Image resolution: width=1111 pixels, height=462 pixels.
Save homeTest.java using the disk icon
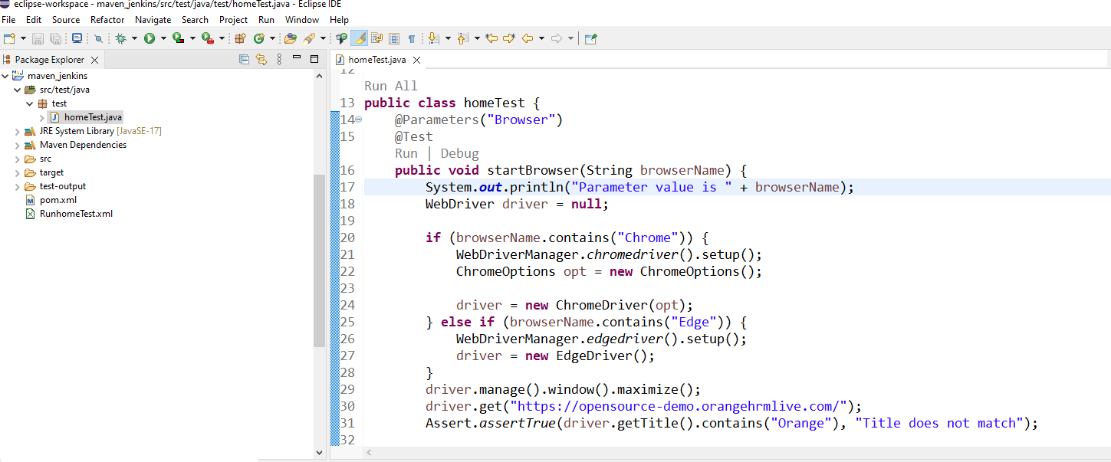pyautogui.click(x=38, y=38)
